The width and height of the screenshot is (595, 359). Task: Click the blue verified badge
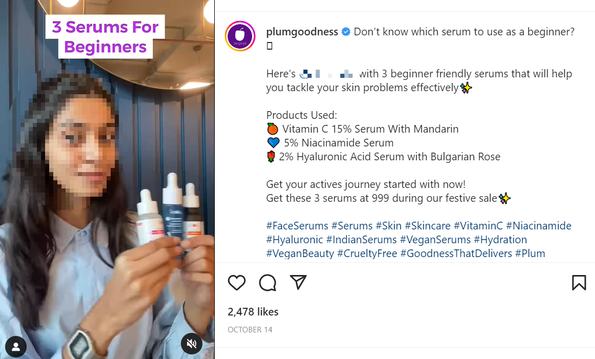click(x=346, y=32)
